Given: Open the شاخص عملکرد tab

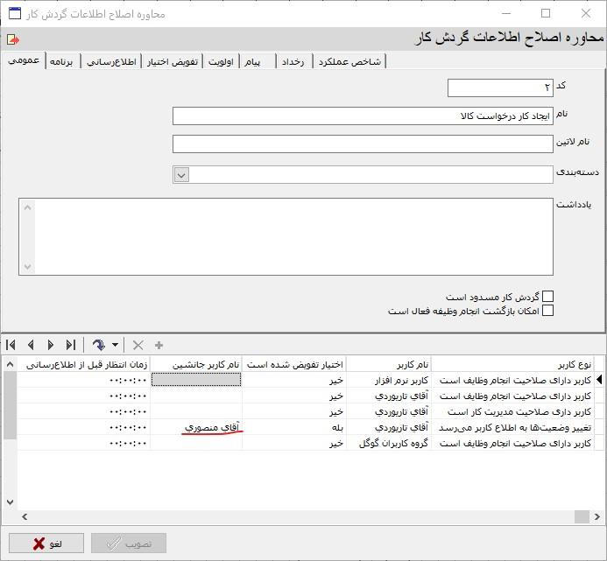Looking at the screenshot, I should click(x=349, y=61).
